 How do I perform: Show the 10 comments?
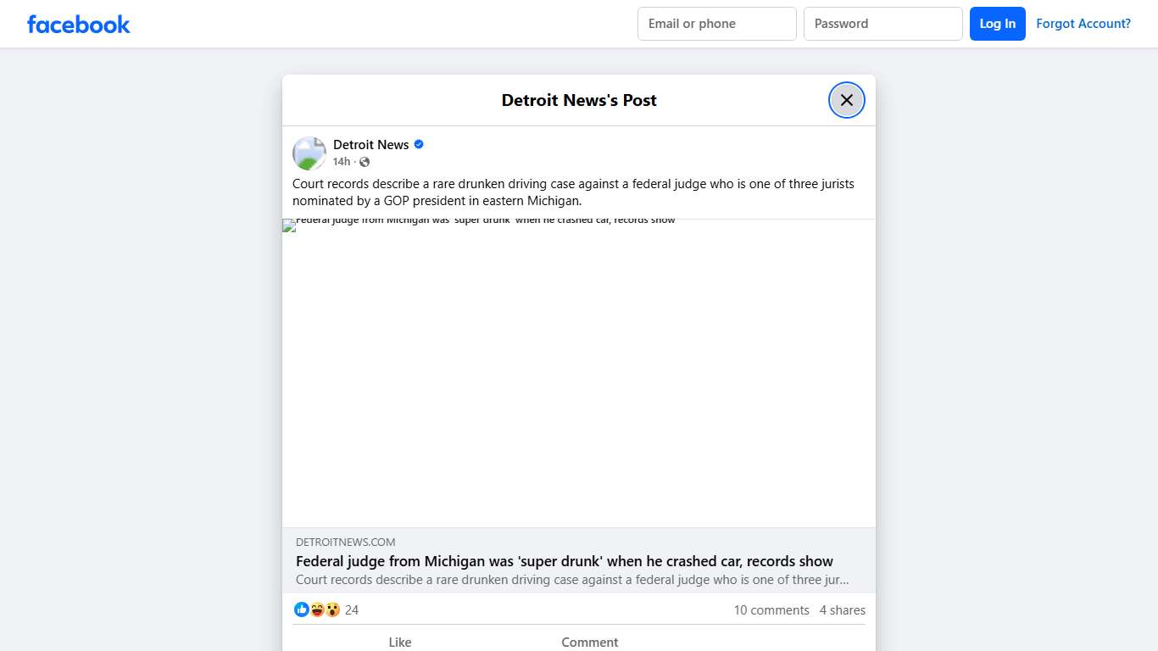click(x=771, y=610)
